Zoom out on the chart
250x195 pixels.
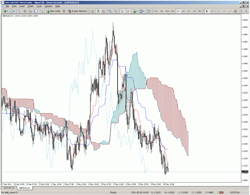[x=116, y=11]
